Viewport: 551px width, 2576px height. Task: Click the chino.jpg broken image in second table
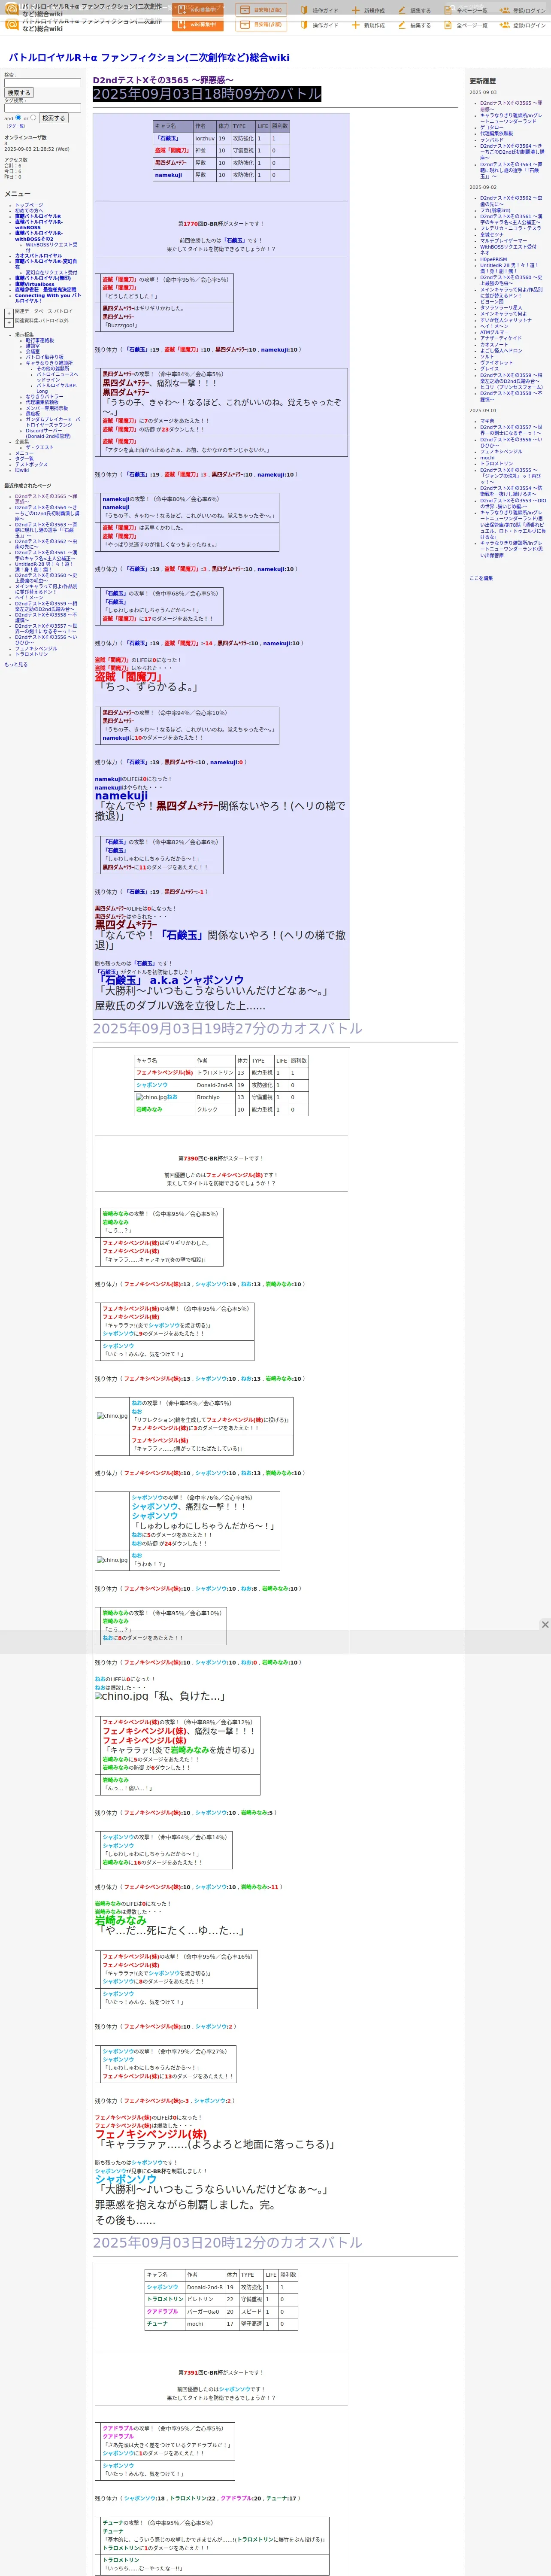point(151,1097)
